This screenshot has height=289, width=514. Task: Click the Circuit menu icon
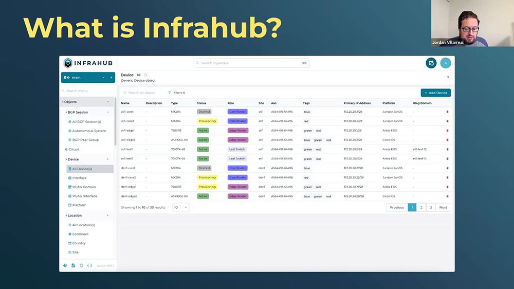tap(66, 150)
